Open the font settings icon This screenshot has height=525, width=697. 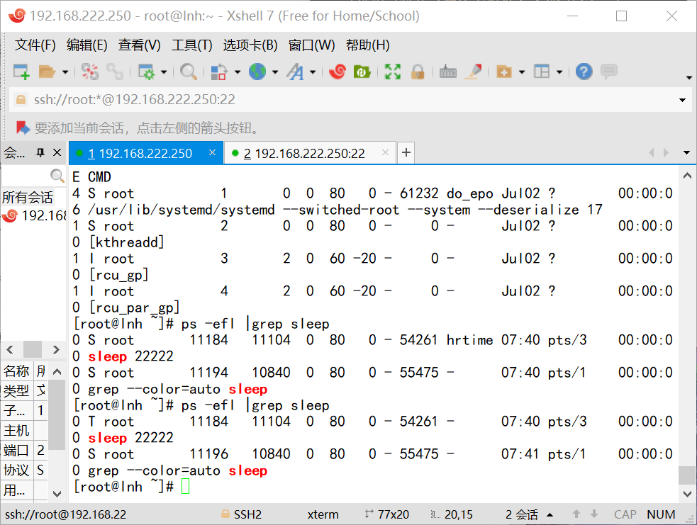click(295, 72)
